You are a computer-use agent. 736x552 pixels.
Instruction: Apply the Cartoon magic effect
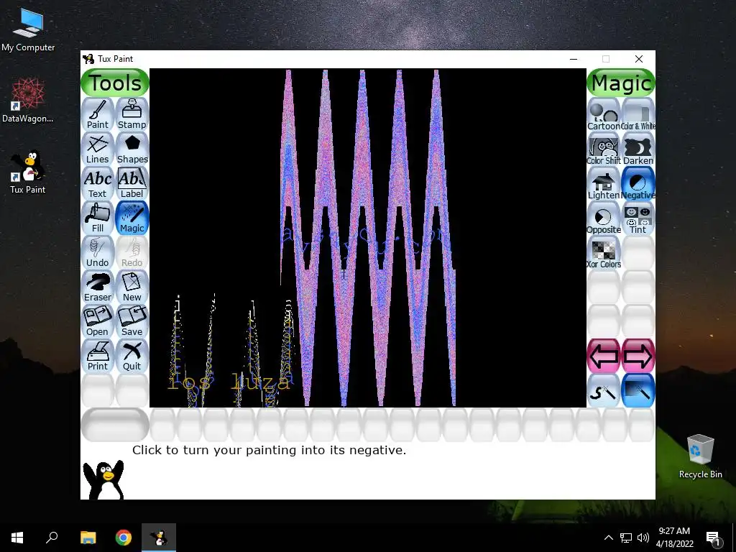tap(604, 115)
